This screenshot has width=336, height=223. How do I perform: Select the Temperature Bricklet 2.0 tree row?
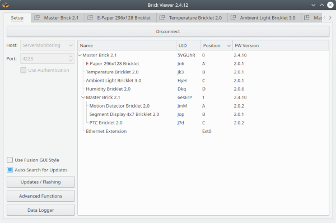pos(203,72)
